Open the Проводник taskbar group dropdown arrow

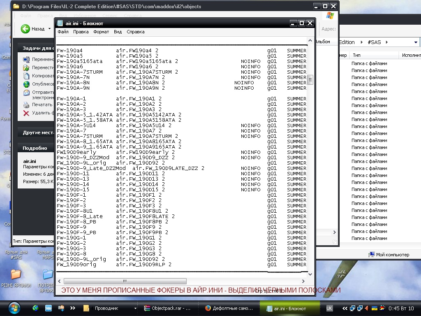(x=135, y=308)
